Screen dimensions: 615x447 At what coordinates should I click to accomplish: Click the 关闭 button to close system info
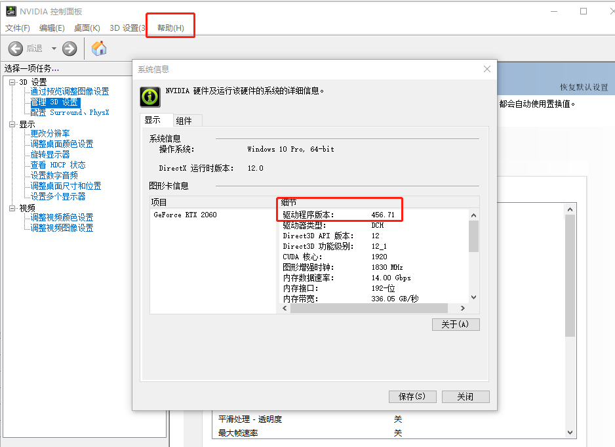point(465,396)
